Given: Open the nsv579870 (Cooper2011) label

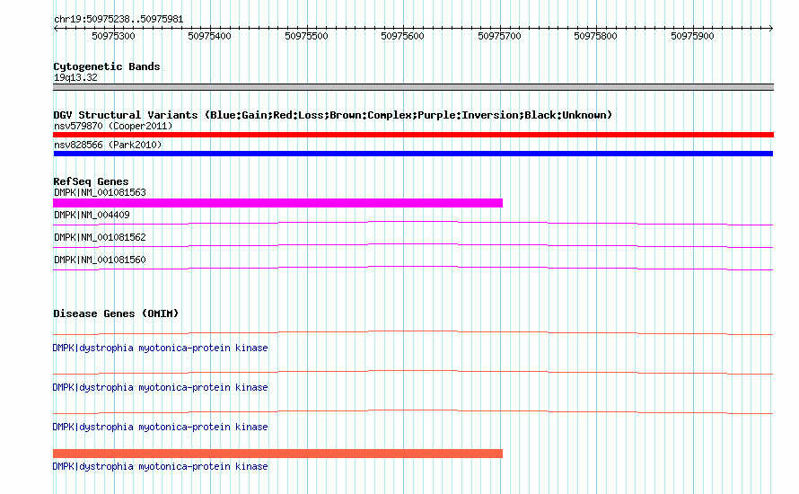Looking at the screenshot, I should (113, 126).
